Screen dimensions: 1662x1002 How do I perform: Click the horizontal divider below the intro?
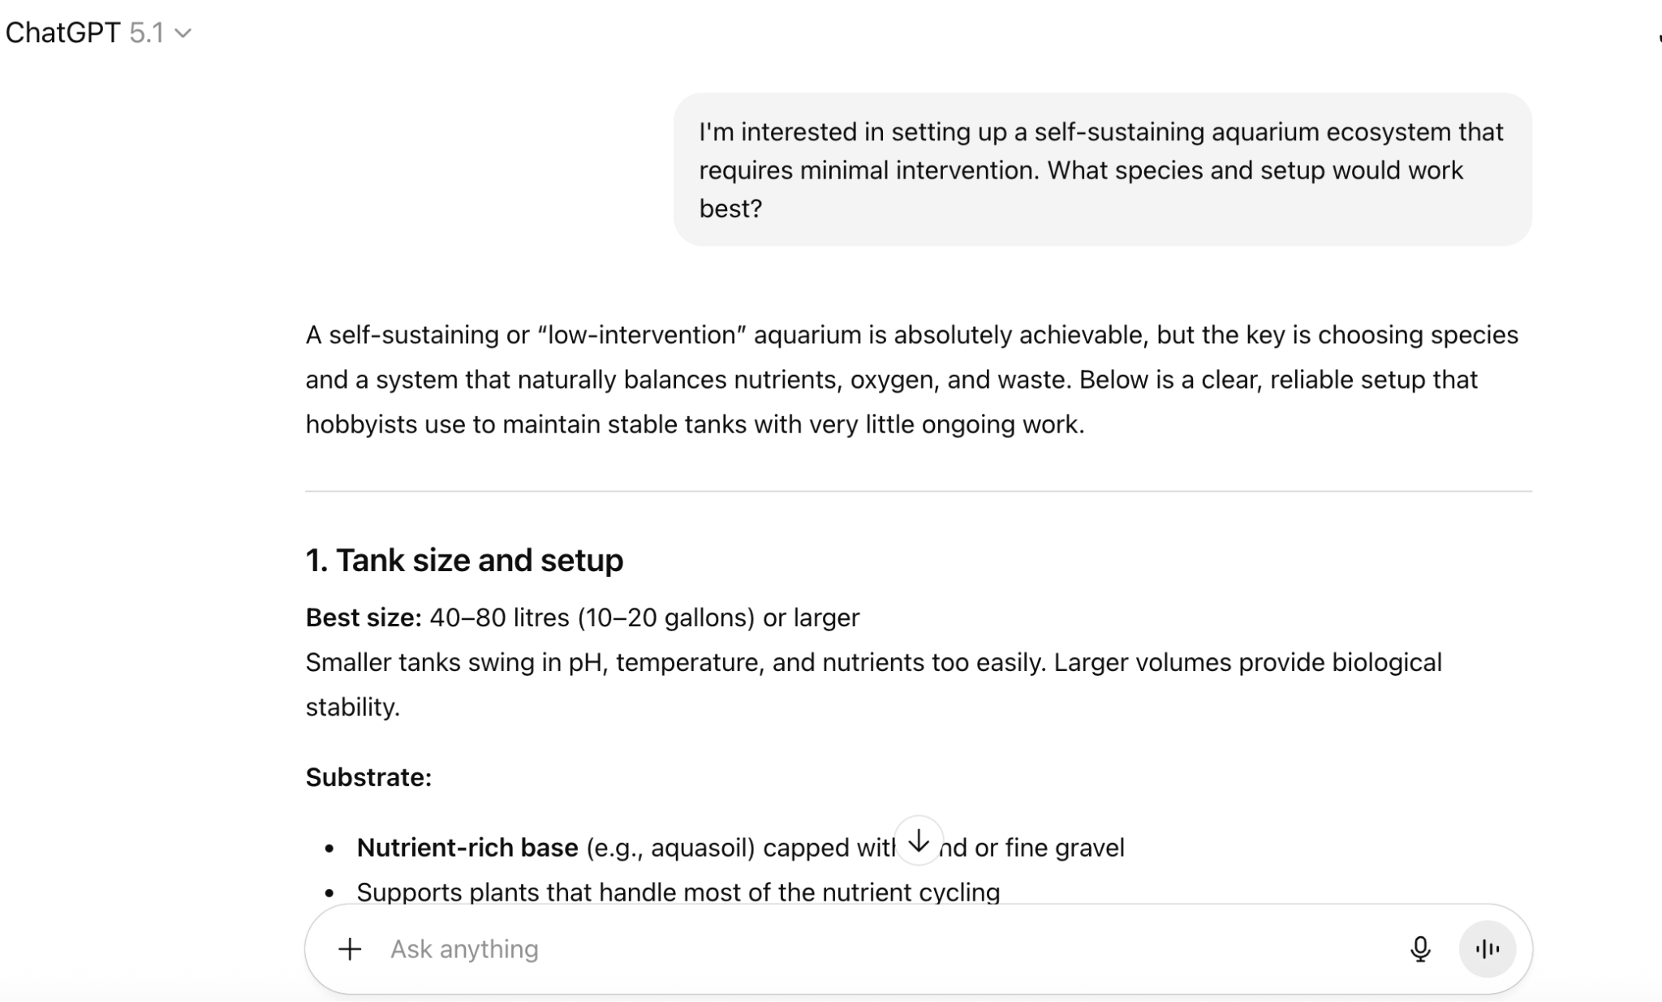click(x=918, y=491)
